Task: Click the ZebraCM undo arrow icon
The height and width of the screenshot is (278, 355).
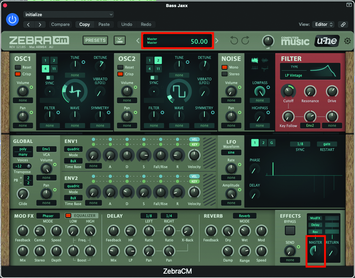Action: 234,41
